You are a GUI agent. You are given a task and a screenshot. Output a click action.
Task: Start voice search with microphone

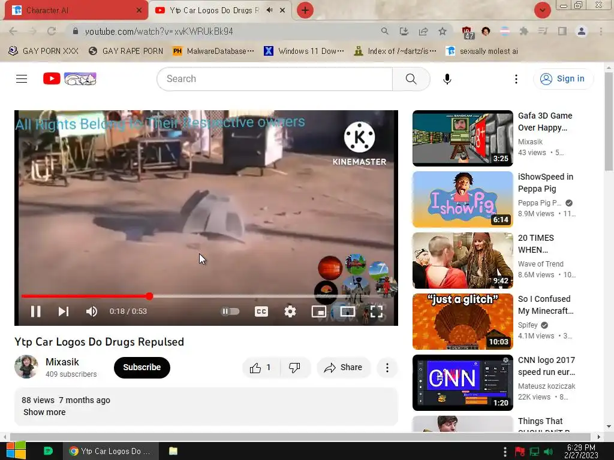(x=447, y=78)
